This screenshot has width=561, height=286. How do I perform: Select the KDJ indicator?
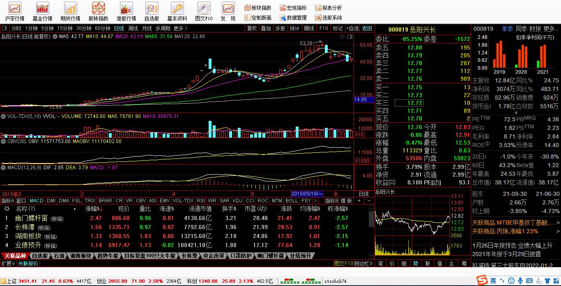tap(237, 201)
